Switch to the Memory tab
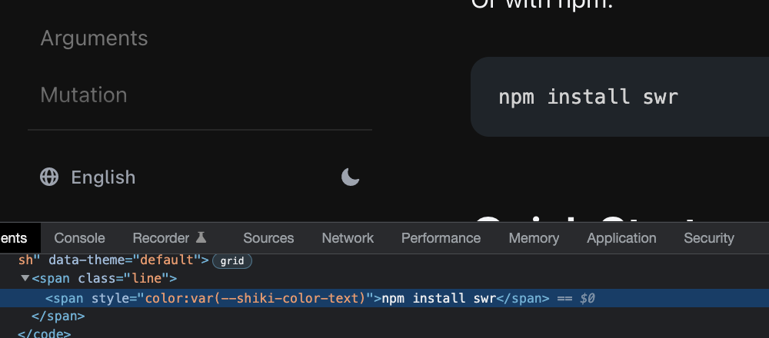The width and height of the screenshot is (769, 338). 534,238
